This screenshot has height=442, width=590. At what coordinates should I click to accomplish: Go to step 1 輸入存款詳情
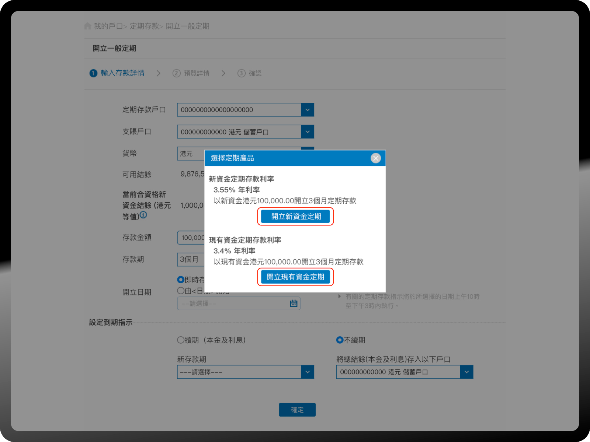pyautogui.click(x=118, y=73)
